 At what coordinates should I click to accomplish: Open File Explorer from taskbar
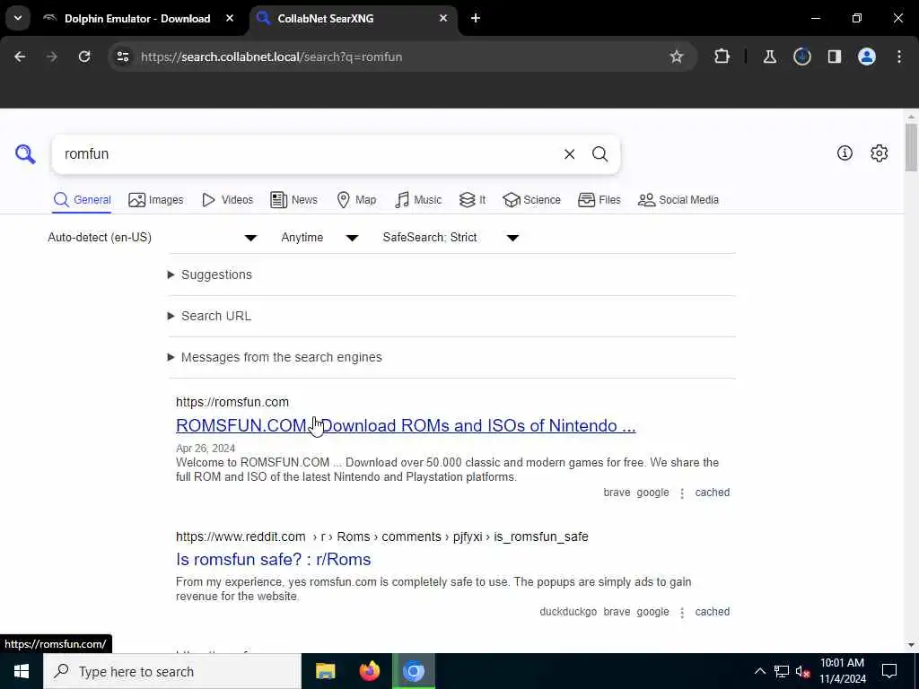point(325,671)
